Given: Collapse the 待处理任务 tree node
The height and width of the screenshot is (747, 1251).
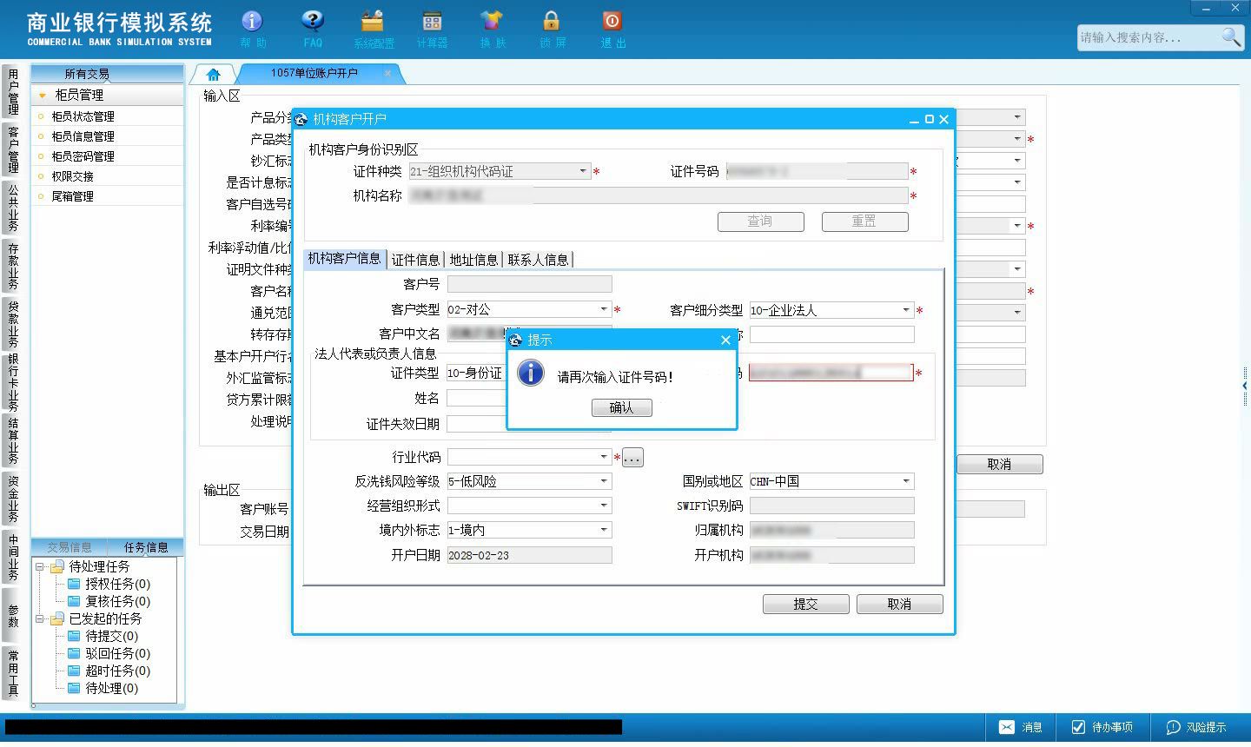Looking at the screenshot, I should pos(39,566).
